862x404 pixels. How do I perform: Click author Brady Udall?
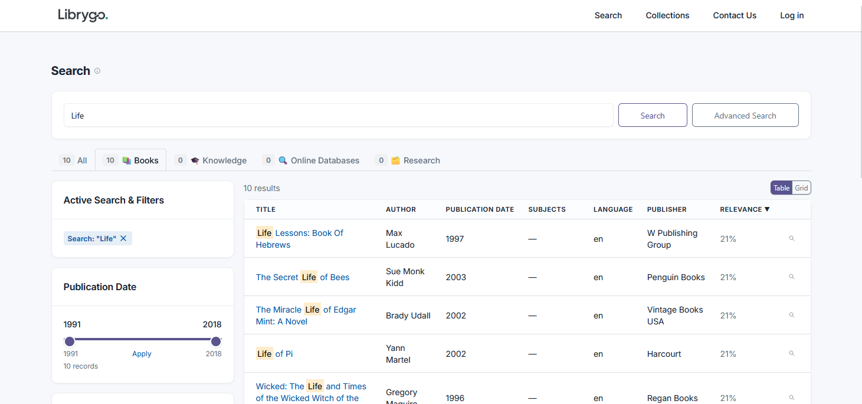click(x=408, y=316)
